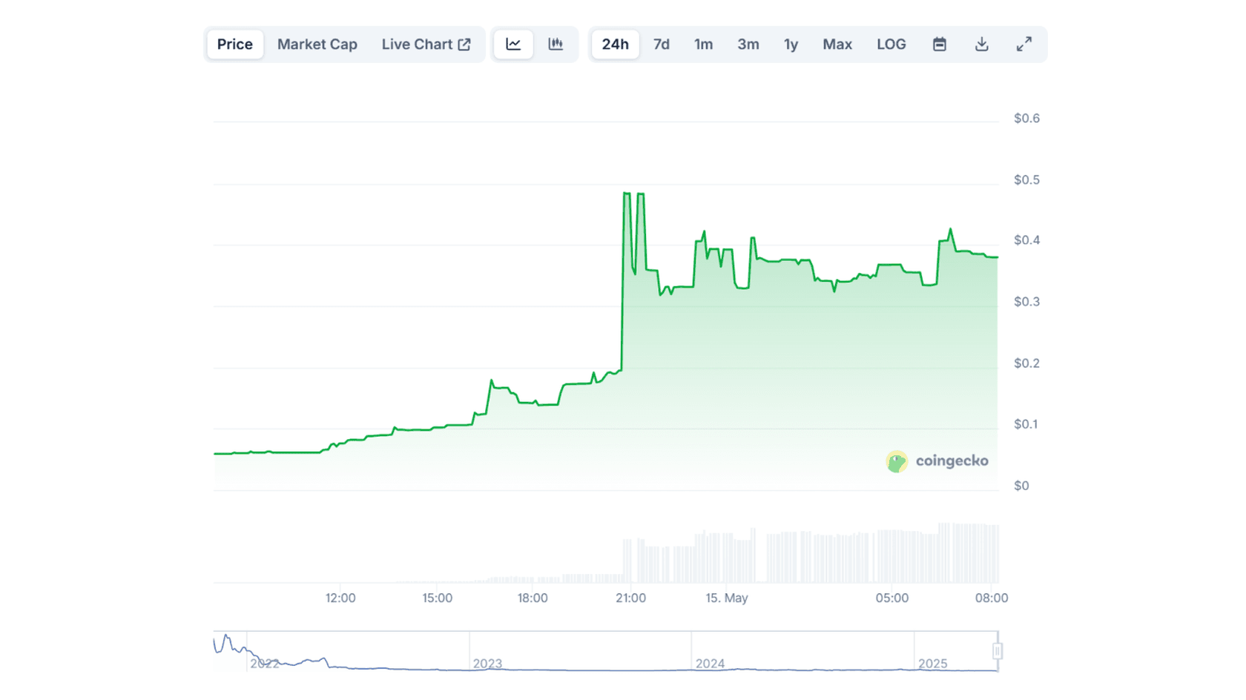Click 2025 on the navigator timeline
The height and width of the screenshot is (700, 1246).
coord(933,664)
